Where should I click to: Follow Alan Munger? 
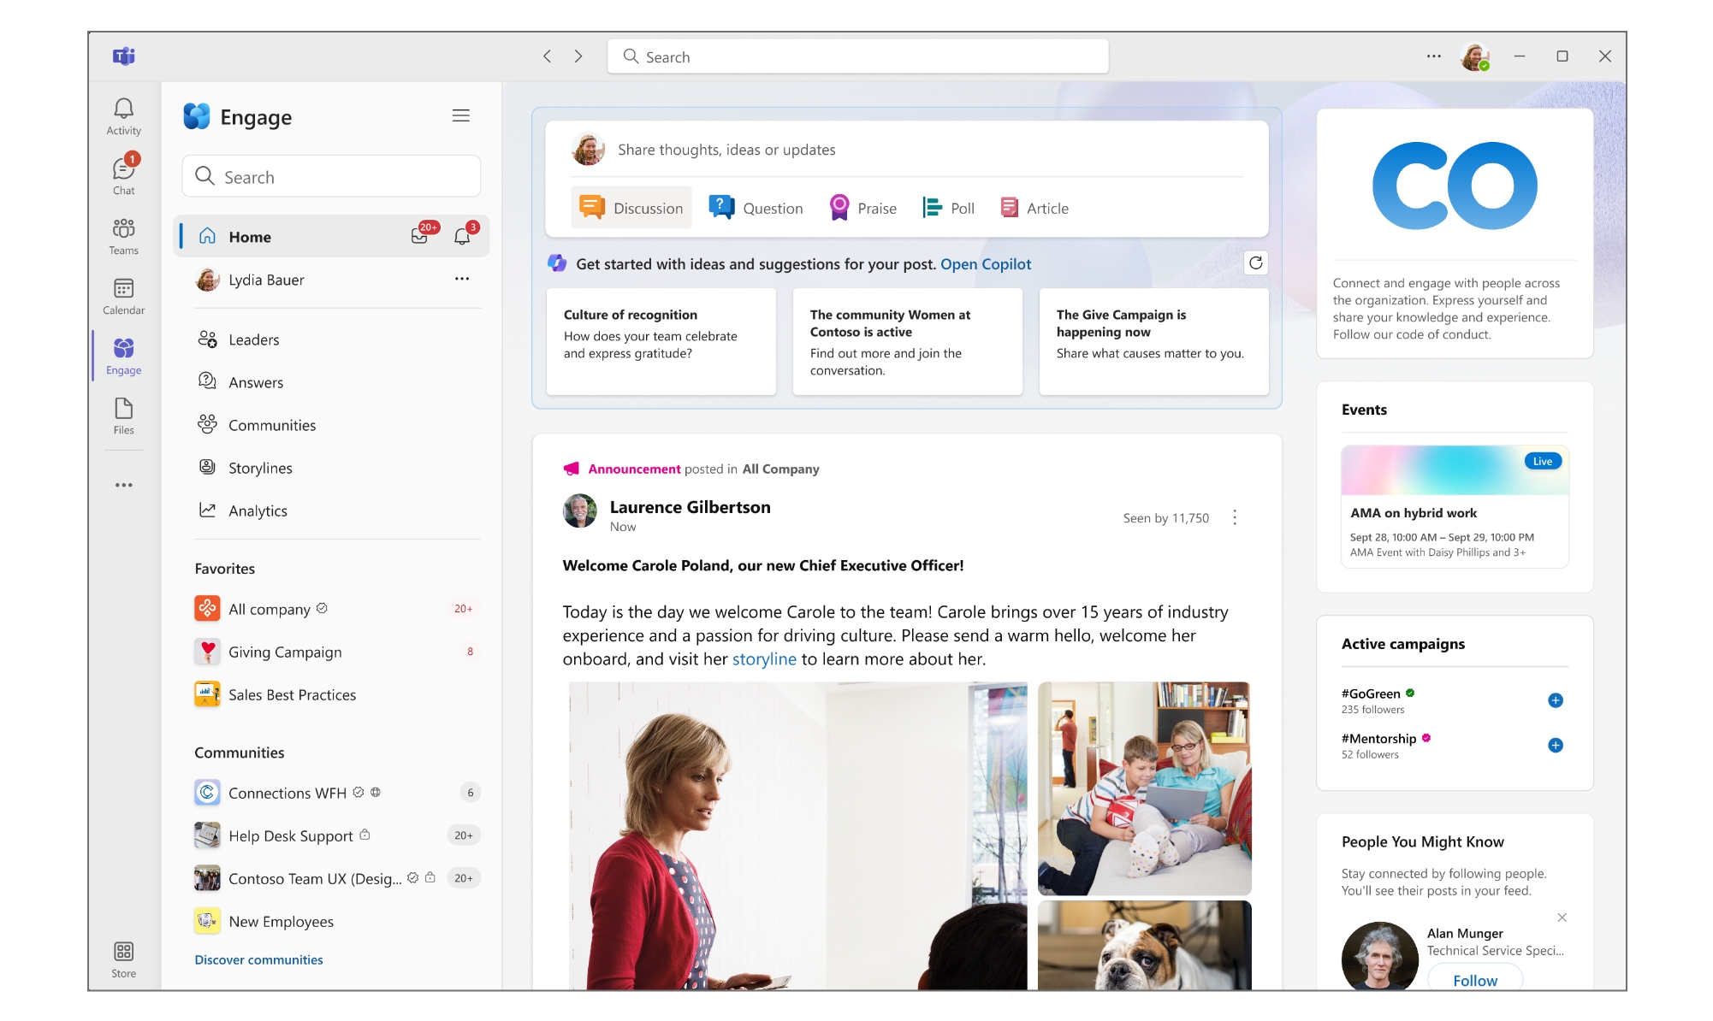coord(1474,980)
